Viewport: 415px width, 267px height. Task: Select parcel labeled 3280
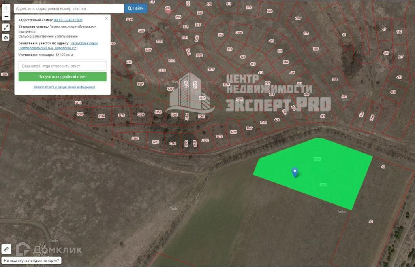135,138
